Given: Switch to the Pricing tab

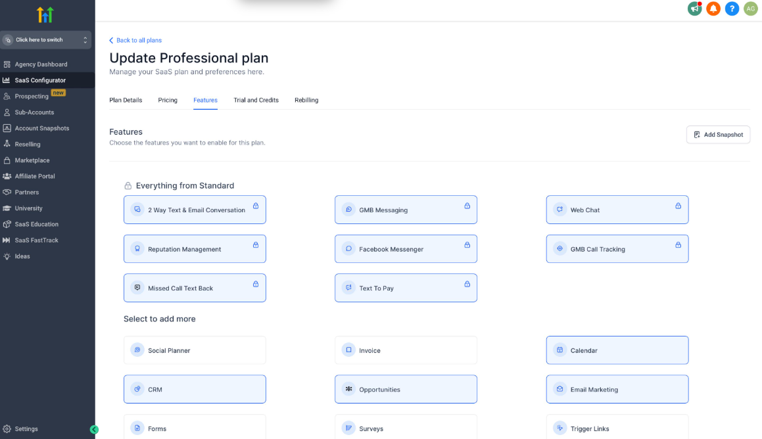Looking at the screenshot, I should (x=168, y=100).
